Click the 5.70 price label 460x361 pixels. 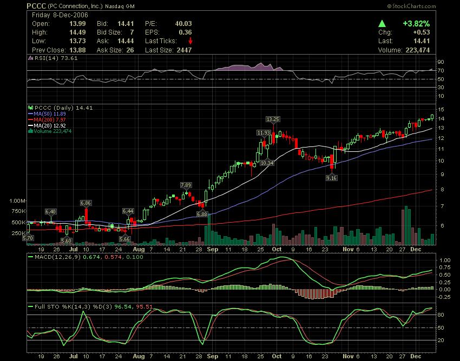coord(28,238)
